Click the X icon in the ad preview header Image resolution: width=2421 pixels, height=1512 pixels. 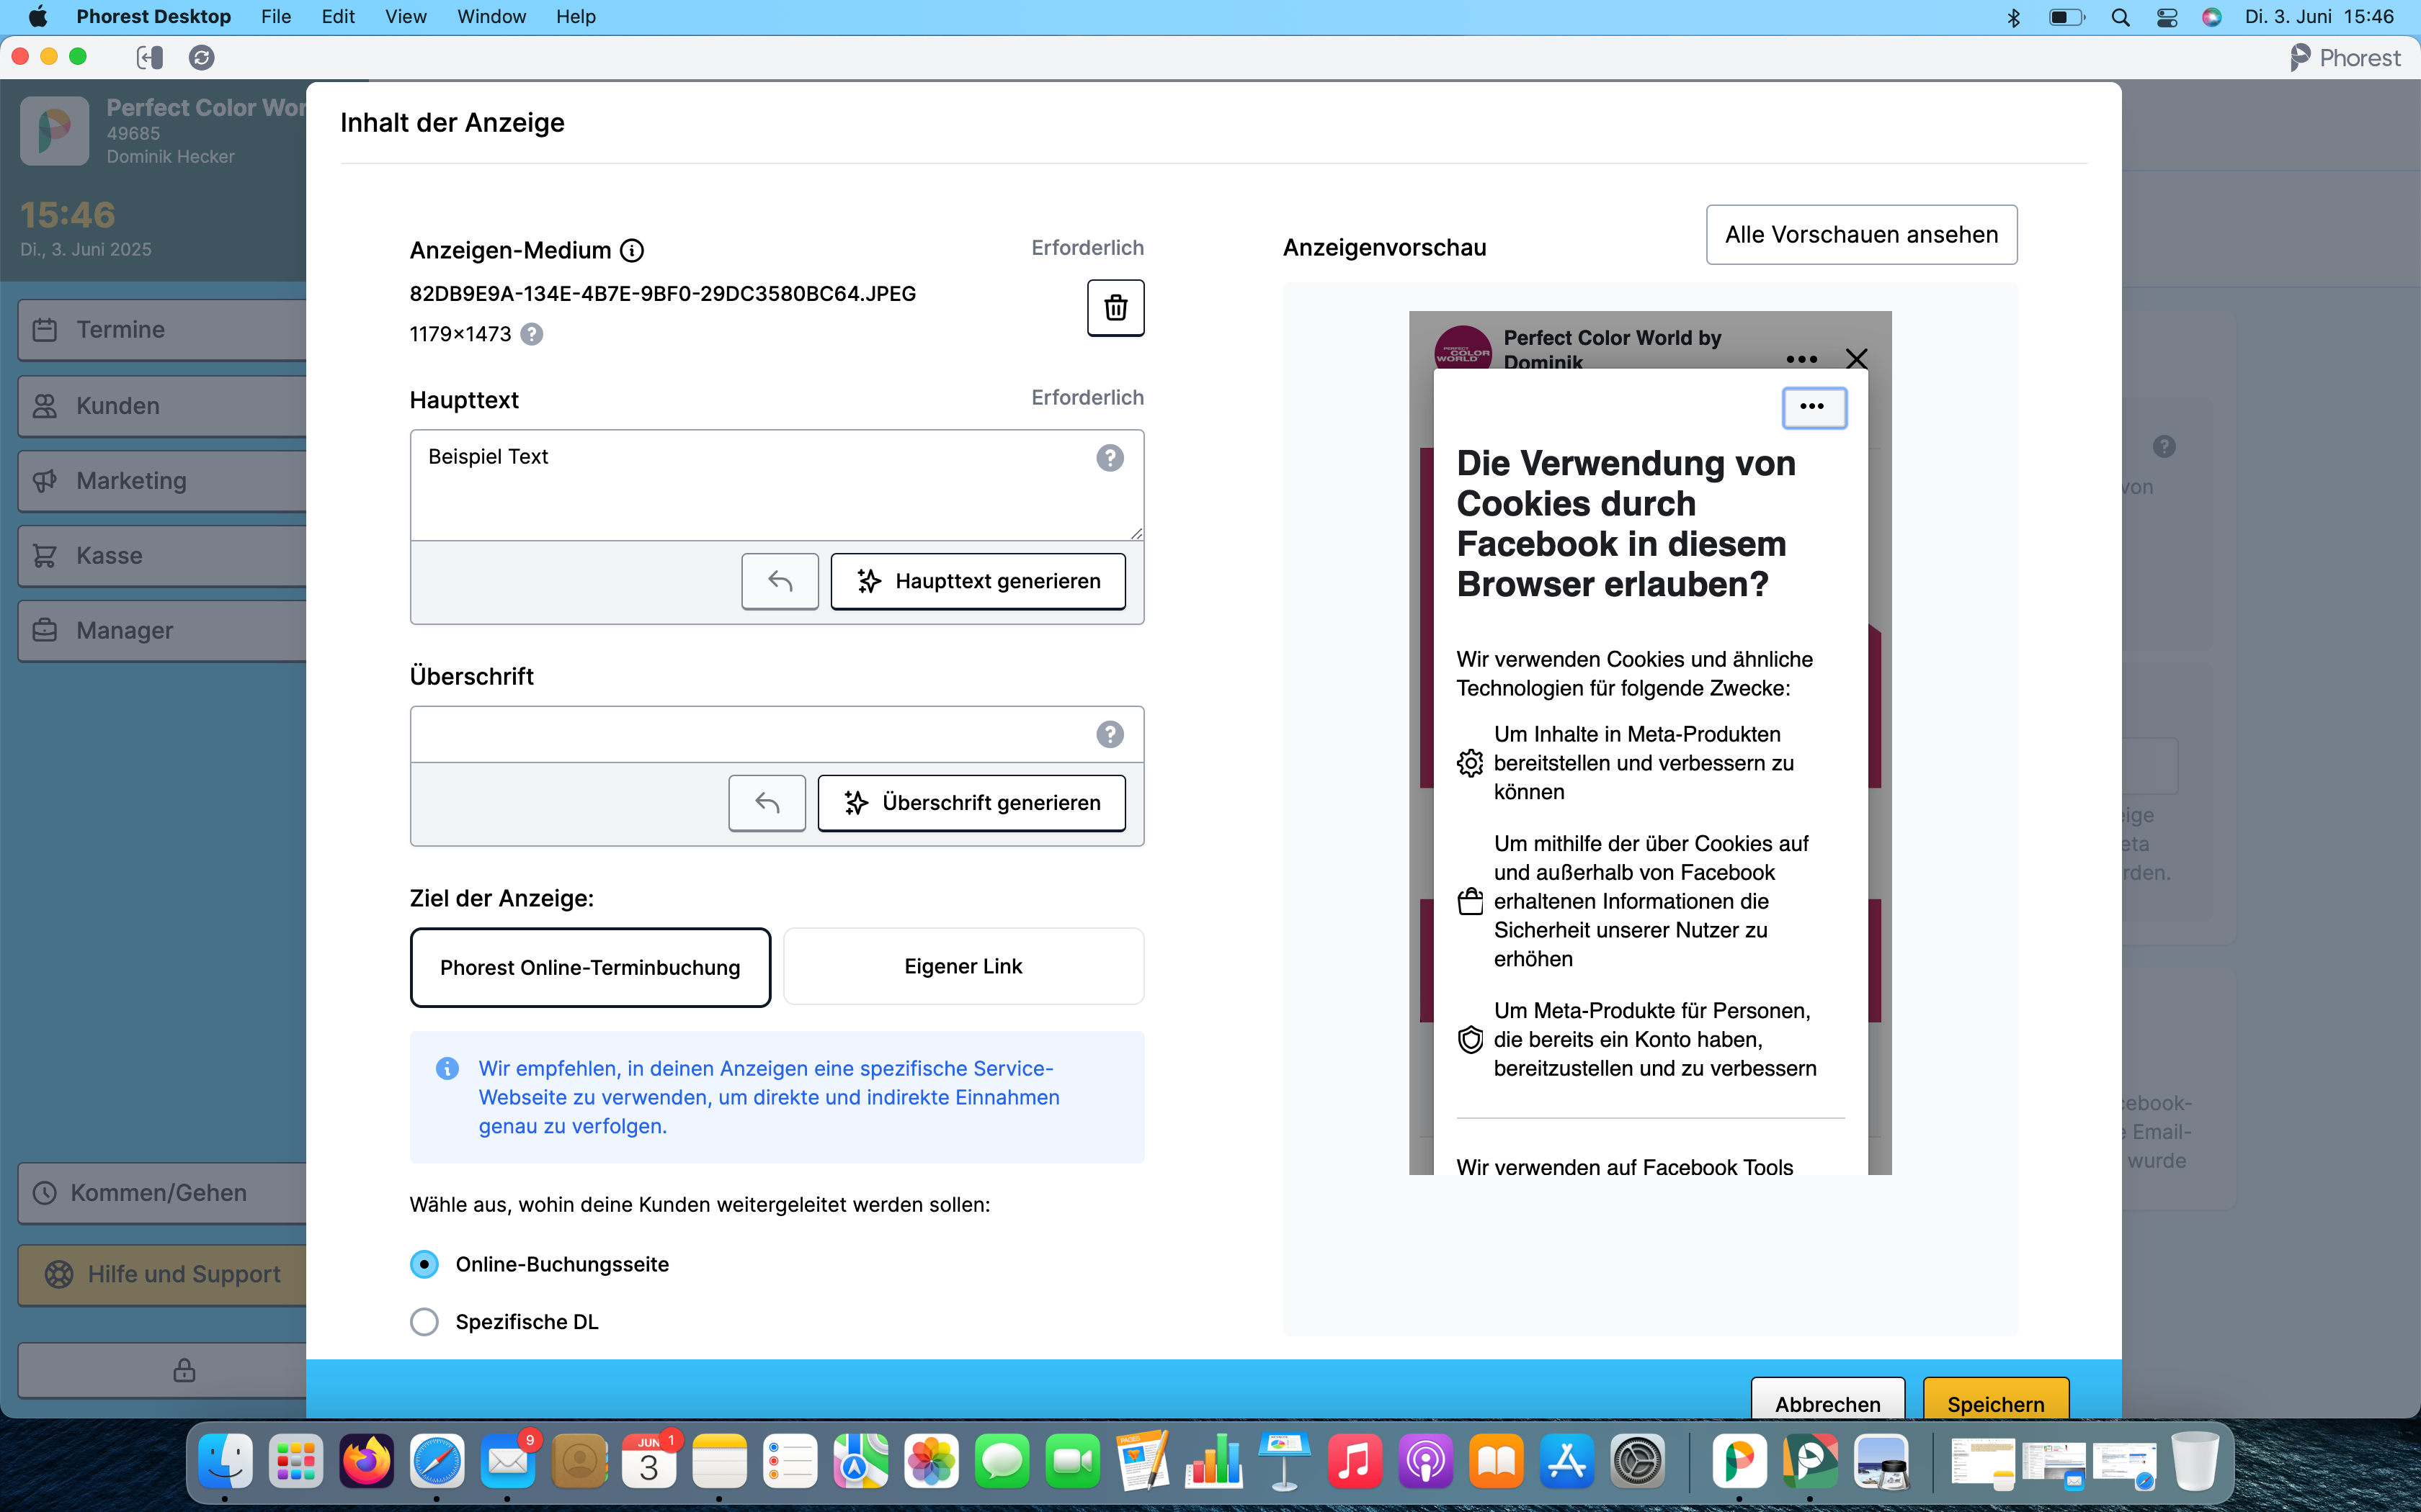pos(1856,358)
